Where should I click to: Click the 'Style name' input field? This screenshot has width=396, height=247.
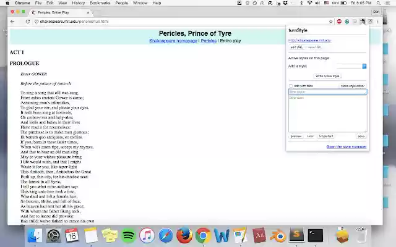click(x=327, y=92)
